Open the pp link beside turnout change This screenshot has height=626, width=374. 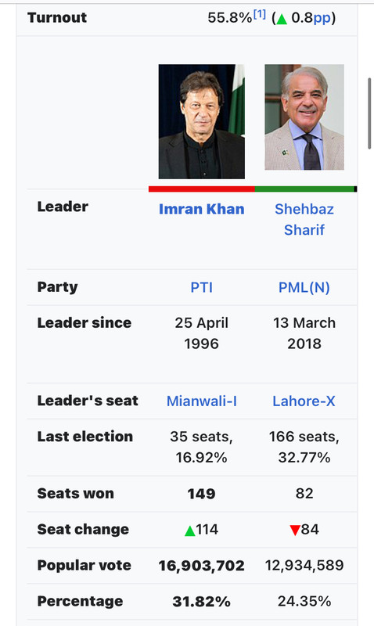click(322, 18)
